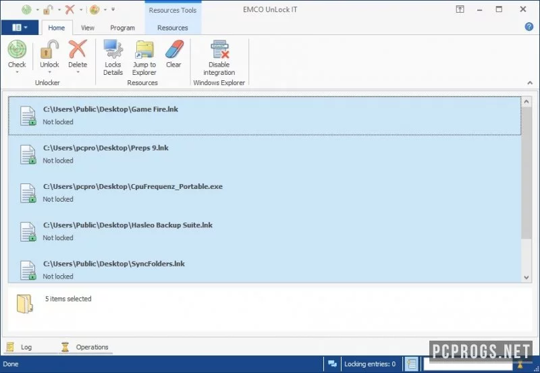
Task: Click Jump to Explorer icon
Action: point(144,49)
